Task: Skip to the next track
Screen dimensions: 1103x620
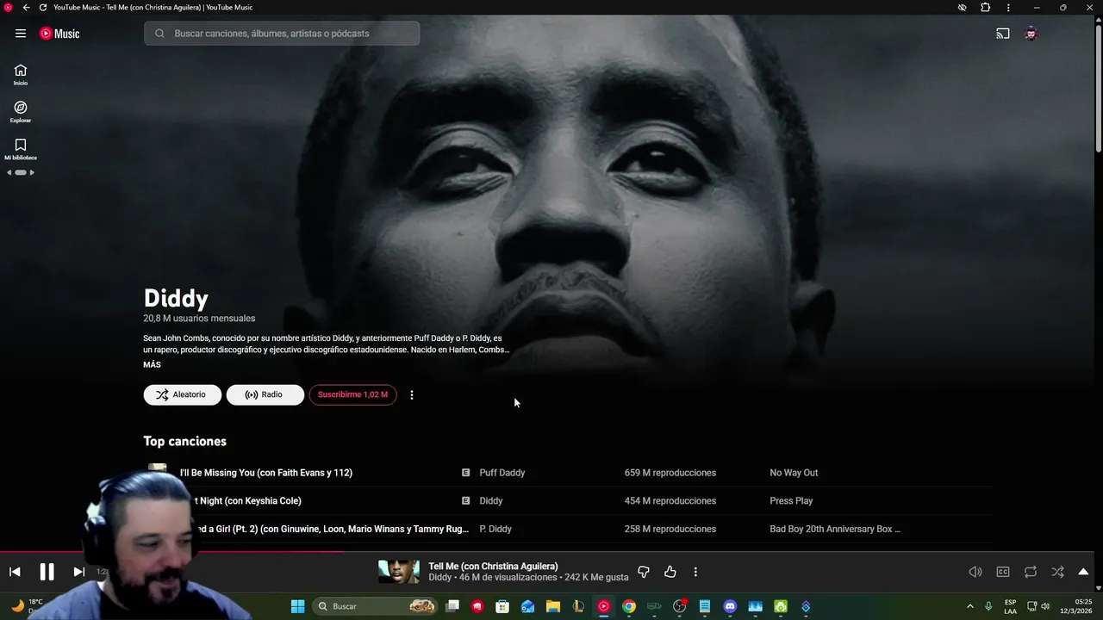Action: point(78,572)
